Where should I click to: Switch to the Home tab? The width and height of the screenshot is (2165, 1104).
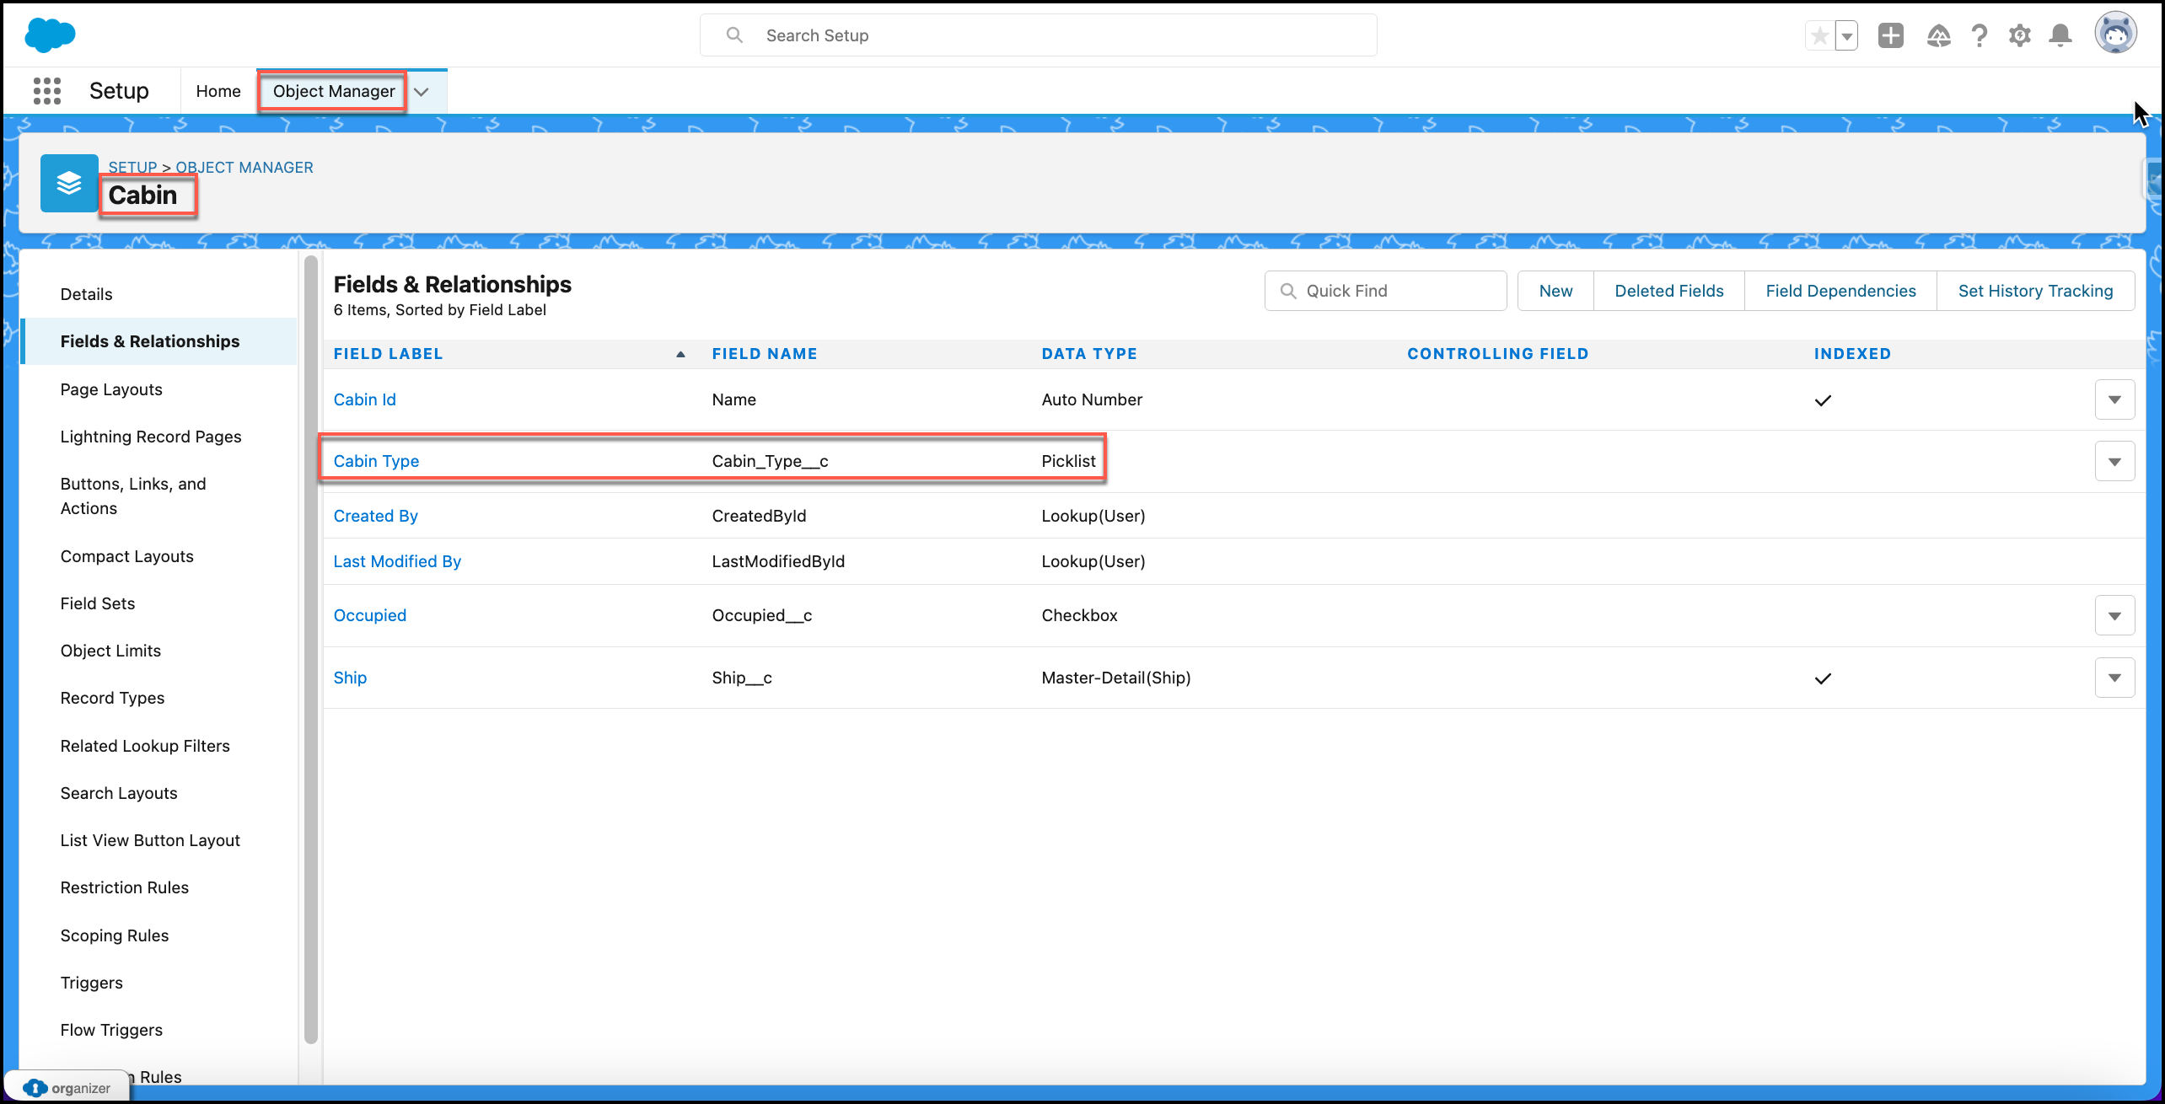218,91
